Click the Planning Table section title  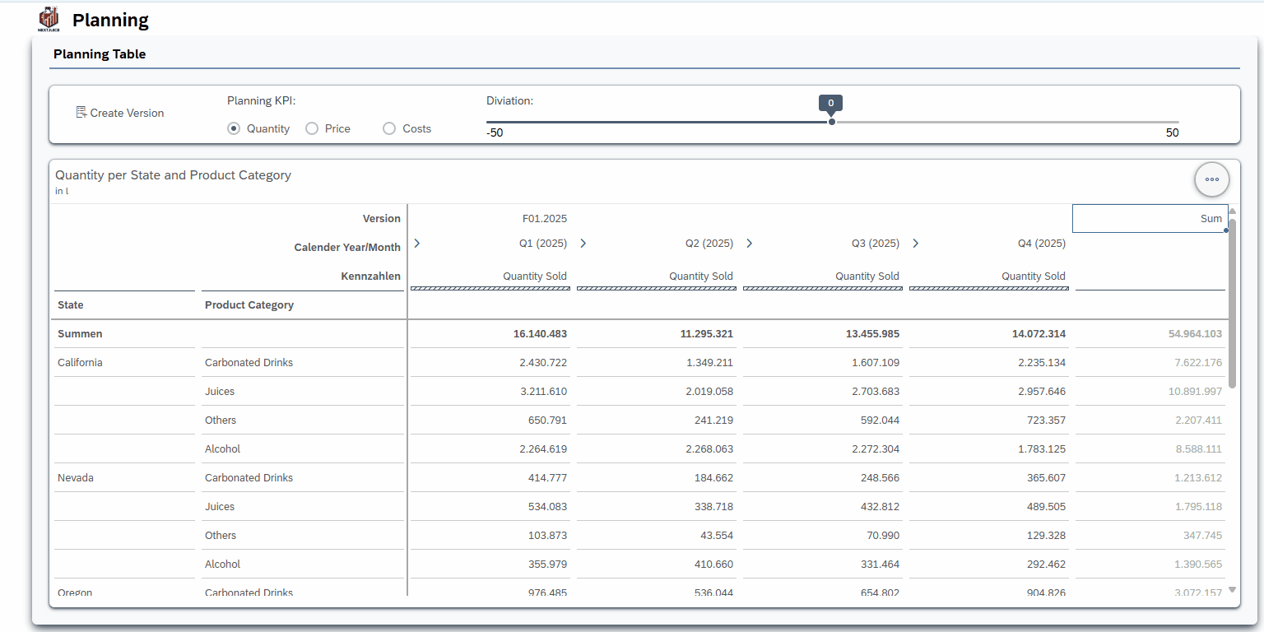[100, 54]
